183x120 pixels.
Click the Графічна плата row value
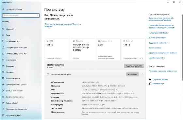click(108, 93)
